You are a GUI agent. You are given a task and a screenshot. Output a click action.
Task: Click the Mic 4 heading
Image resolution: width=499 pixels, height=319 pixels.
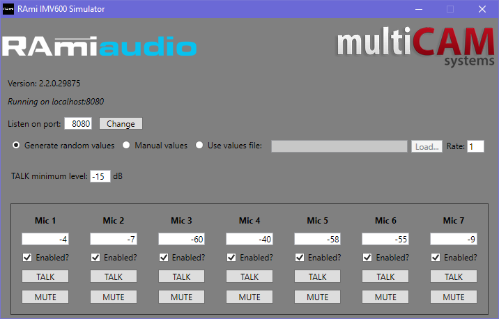pos(249,220)
